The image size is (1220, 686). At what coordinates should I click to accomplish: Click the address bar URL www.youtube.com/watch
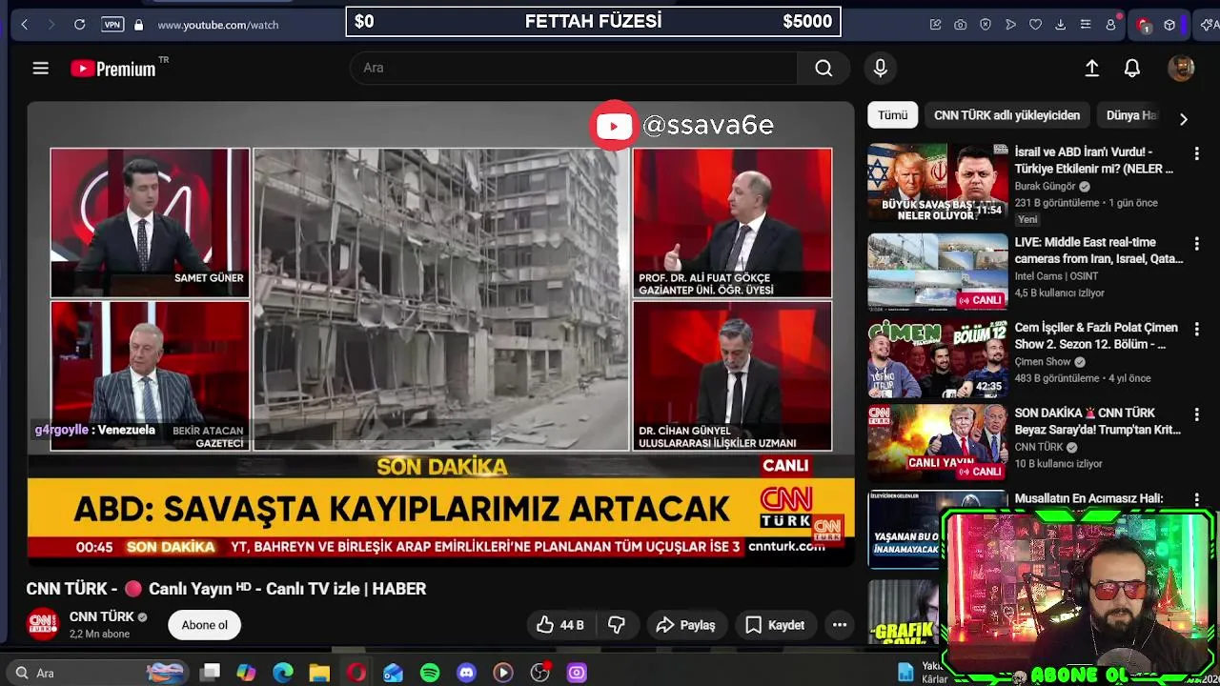pyautogui.click(x=218, y=25)
